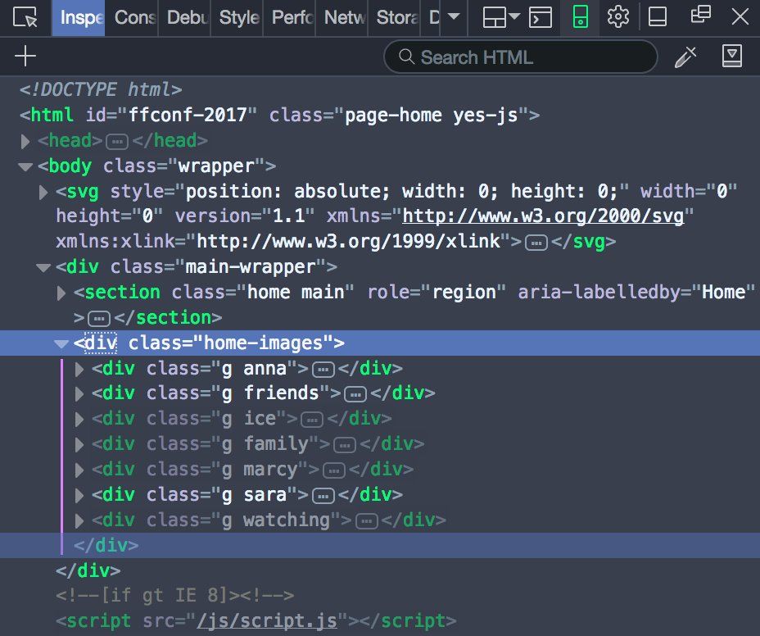Screen dimensions: 760x636
Task: Select the DOCTYPE html line
Action: click(x=101, y=90)
